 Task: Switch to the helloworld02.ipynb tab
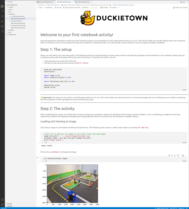click(x=82, y=2)
